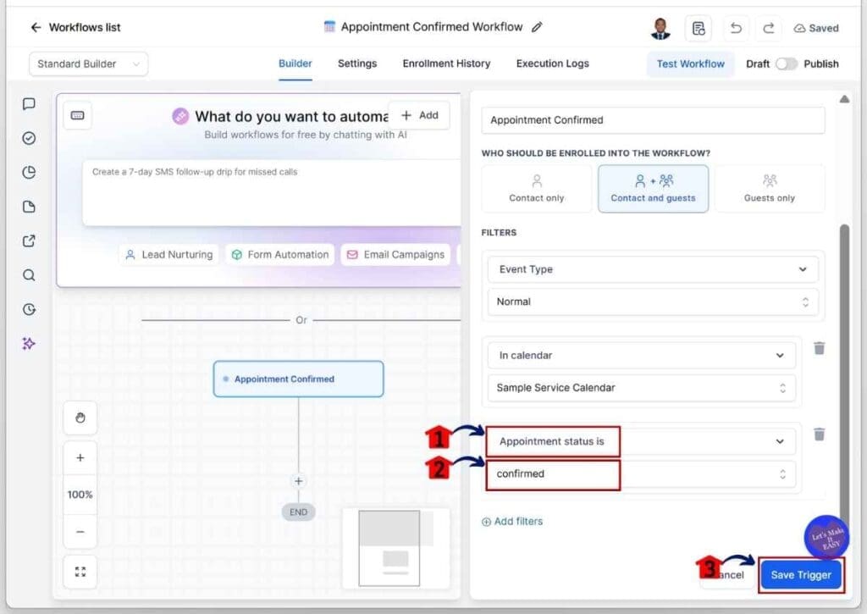The width and height of the screenshot is (867, 614).
Task: Select the hand pan tool
Action: [80, 418]
